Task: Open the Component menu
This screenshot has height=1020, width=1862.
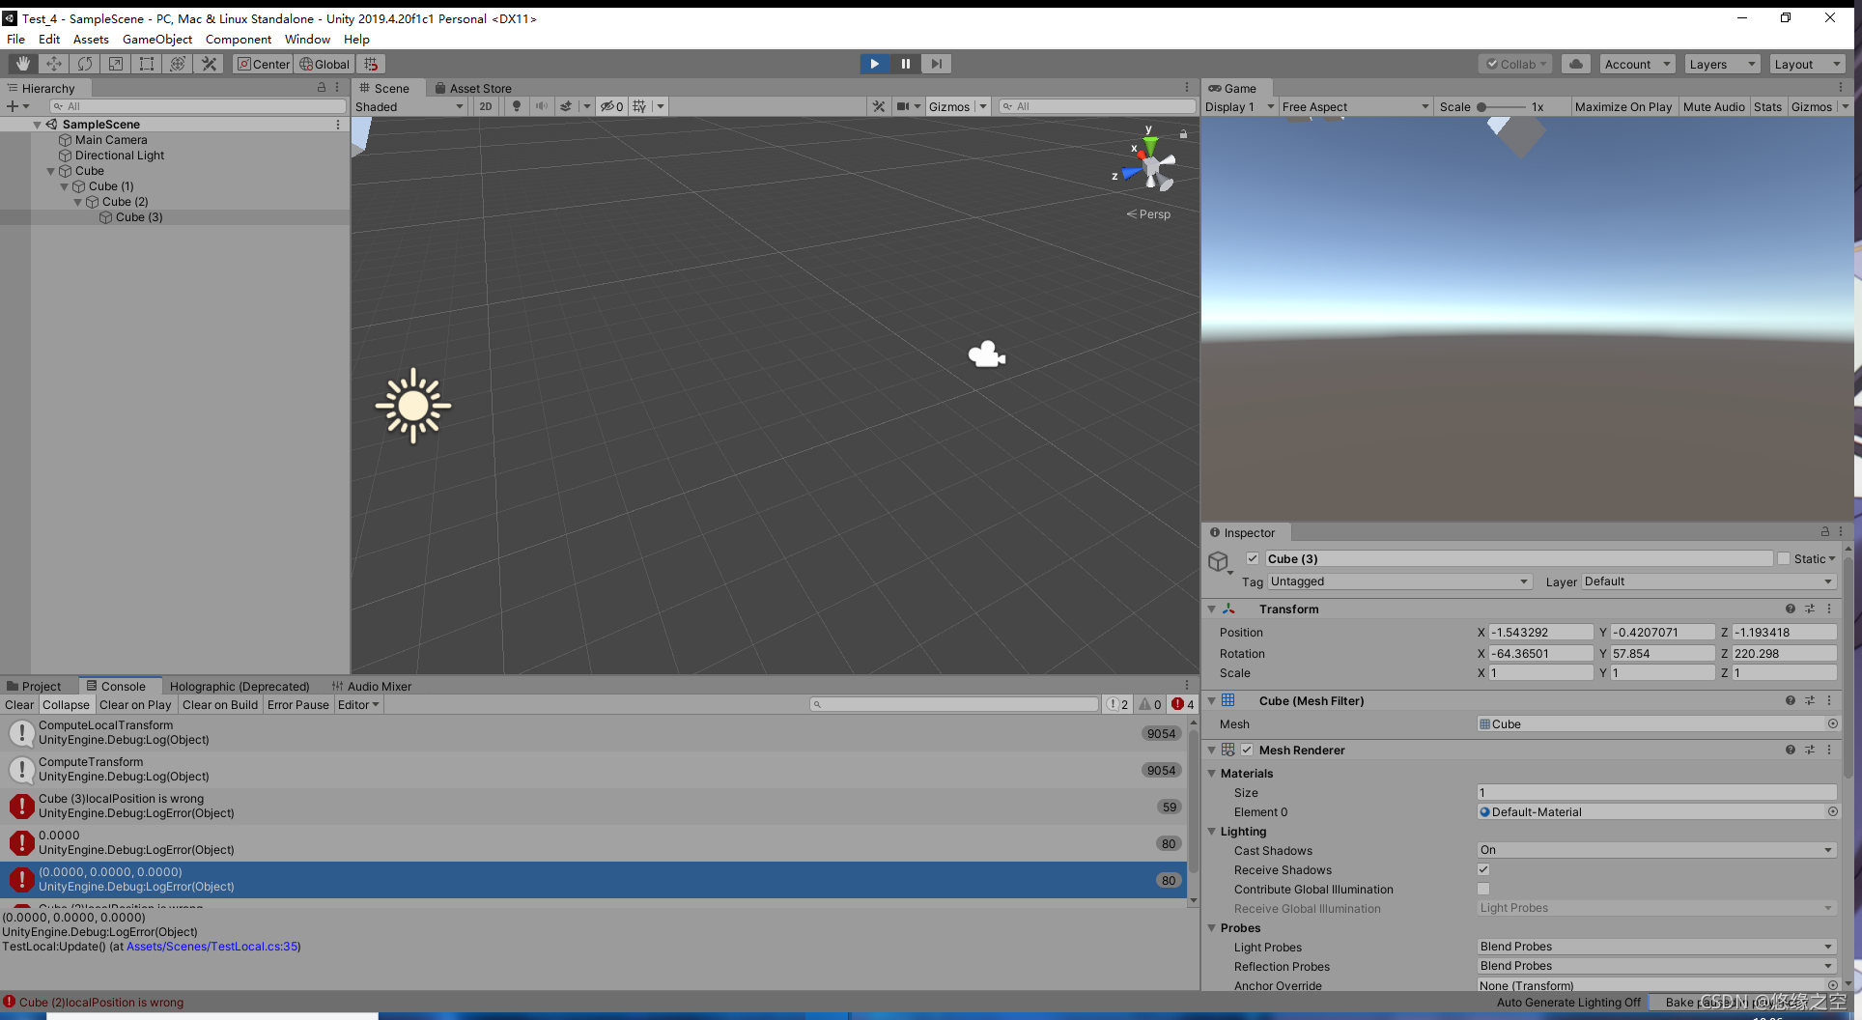Action: coord(238,39)
